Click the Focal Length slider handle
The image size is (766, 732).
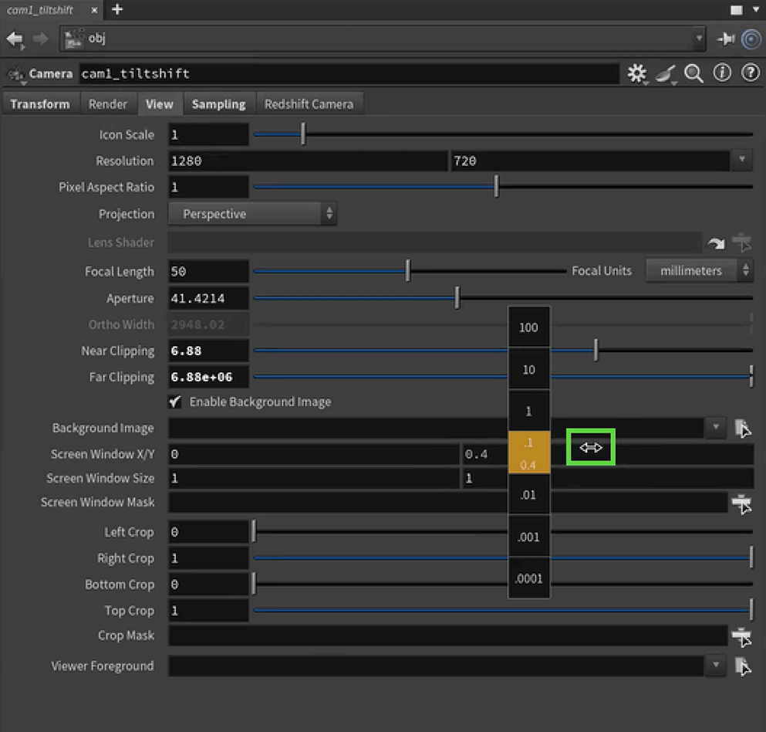click(x=408, y=272)
